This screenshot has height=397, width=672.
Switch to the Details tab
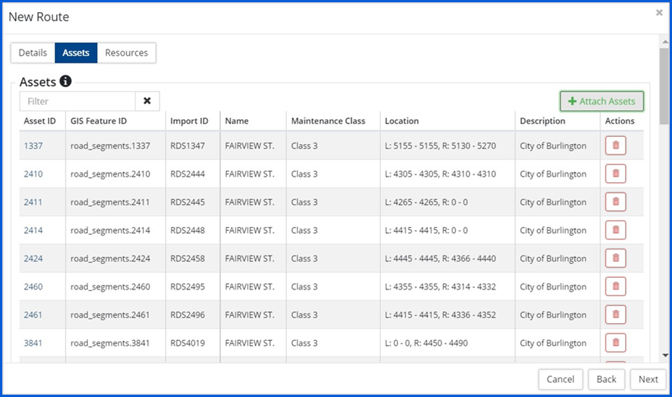[33, 53]
